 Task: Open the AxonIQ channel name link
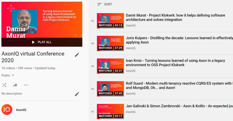(21, 110)
